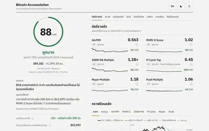Click MVRV Z-Score value 1.02
This screenshot has width=209, height=131.
(x=189, y=40)
